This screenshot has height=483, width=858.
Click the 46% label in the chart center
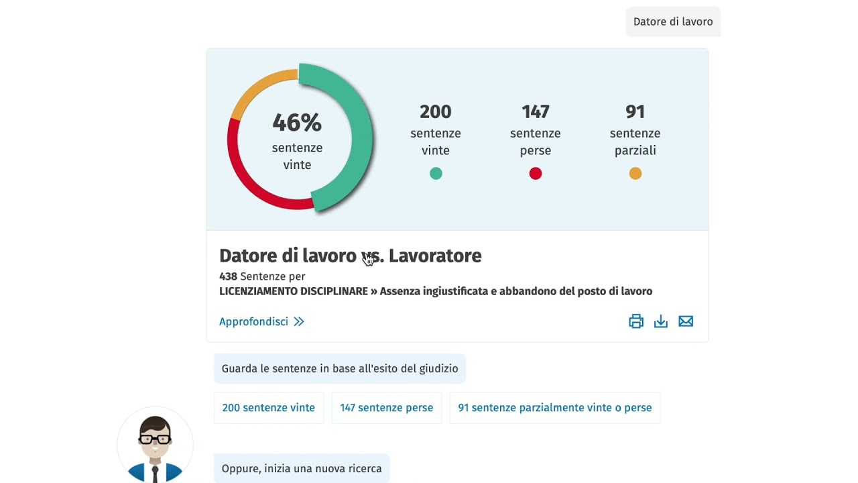click(x=297, y=123)
